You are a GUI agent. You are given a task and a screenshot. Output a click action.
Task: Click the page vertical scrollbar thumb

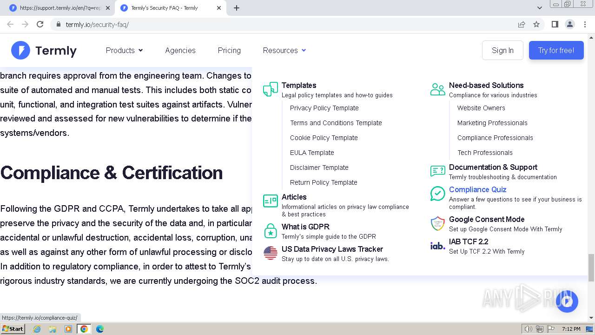click(591, 268)
